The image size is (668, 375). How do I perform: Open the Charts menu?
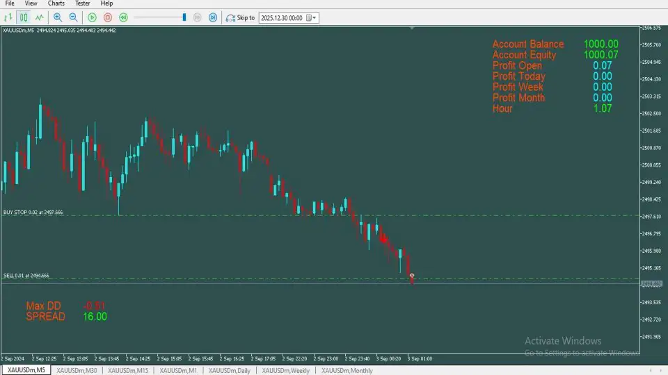56,3
